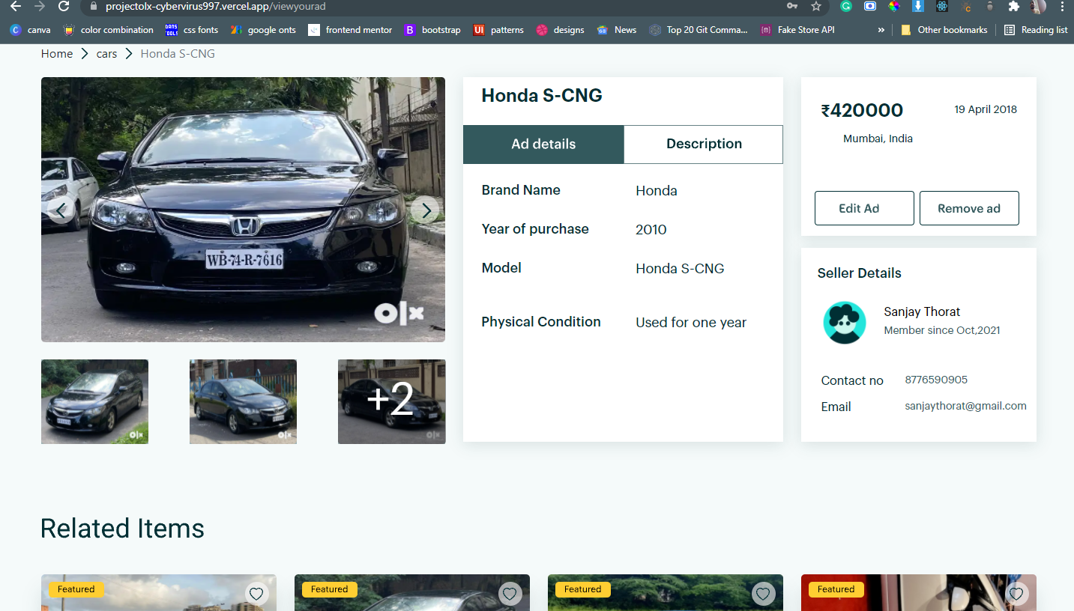The height and width of the screenshot is (611, 1074).
Task: Open the +2 photo thumbnail
Action: (x=391, y=401)
